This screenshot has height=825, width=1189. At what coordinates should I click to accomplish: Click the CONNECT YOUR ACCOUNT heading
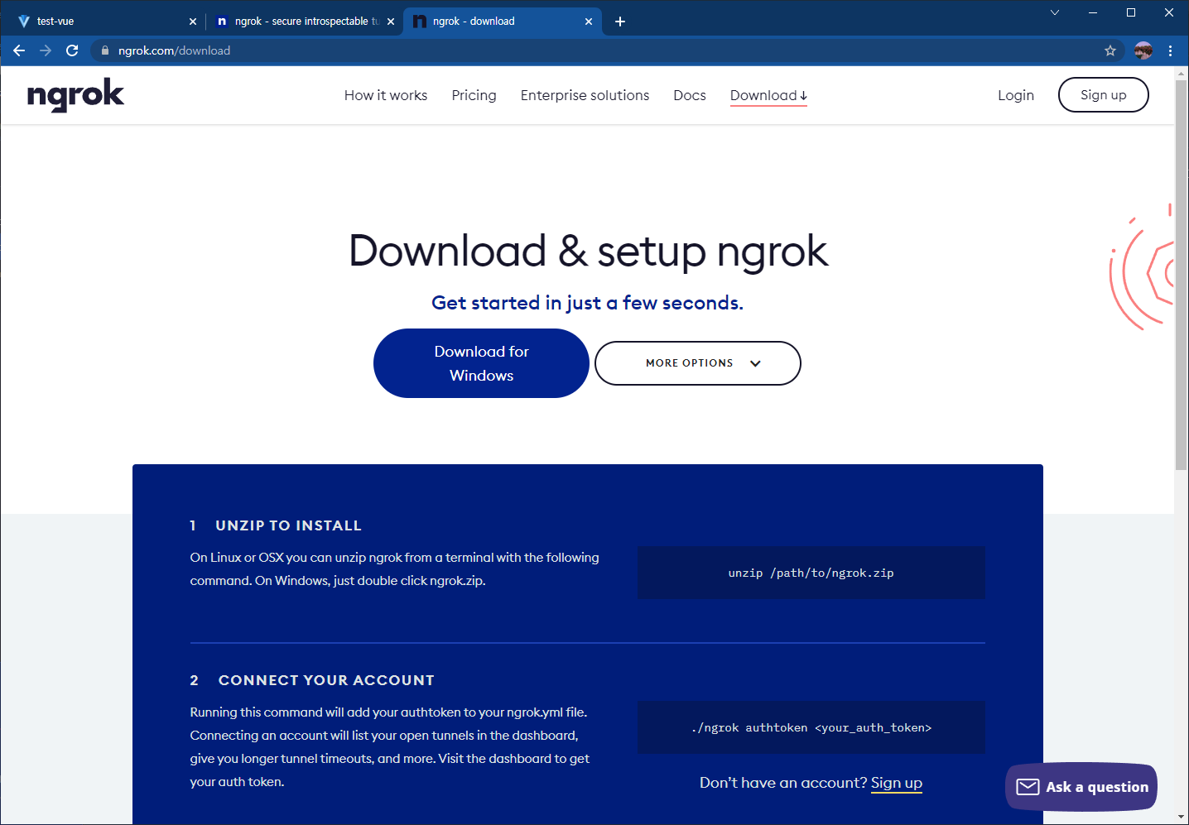(x=326, y=680)
